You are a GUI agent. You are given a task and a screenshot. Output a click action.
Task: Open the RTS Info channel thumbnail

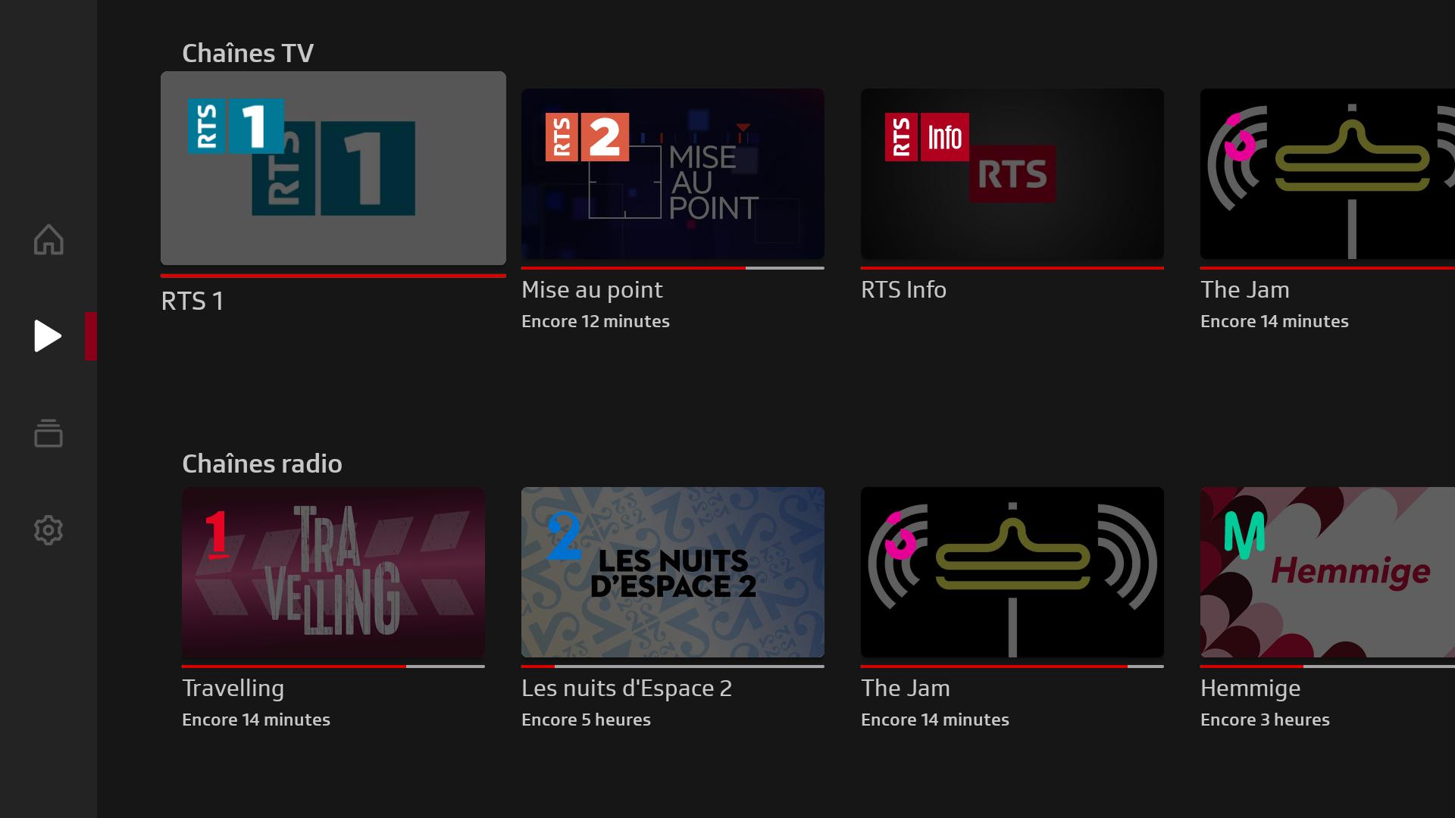[x=1012, y=174]
